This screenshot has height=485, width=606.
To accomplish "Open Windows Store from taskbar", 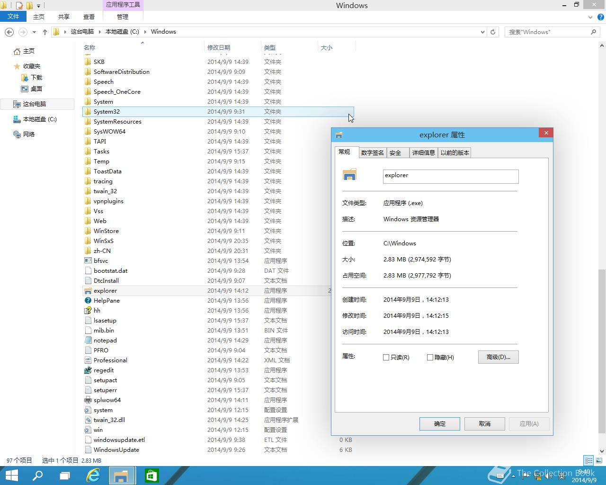I will [152, 476].
